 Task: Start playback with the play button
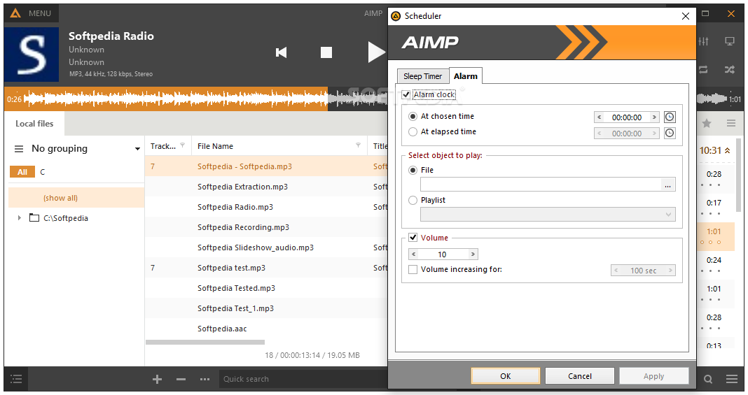click(376, 52)
